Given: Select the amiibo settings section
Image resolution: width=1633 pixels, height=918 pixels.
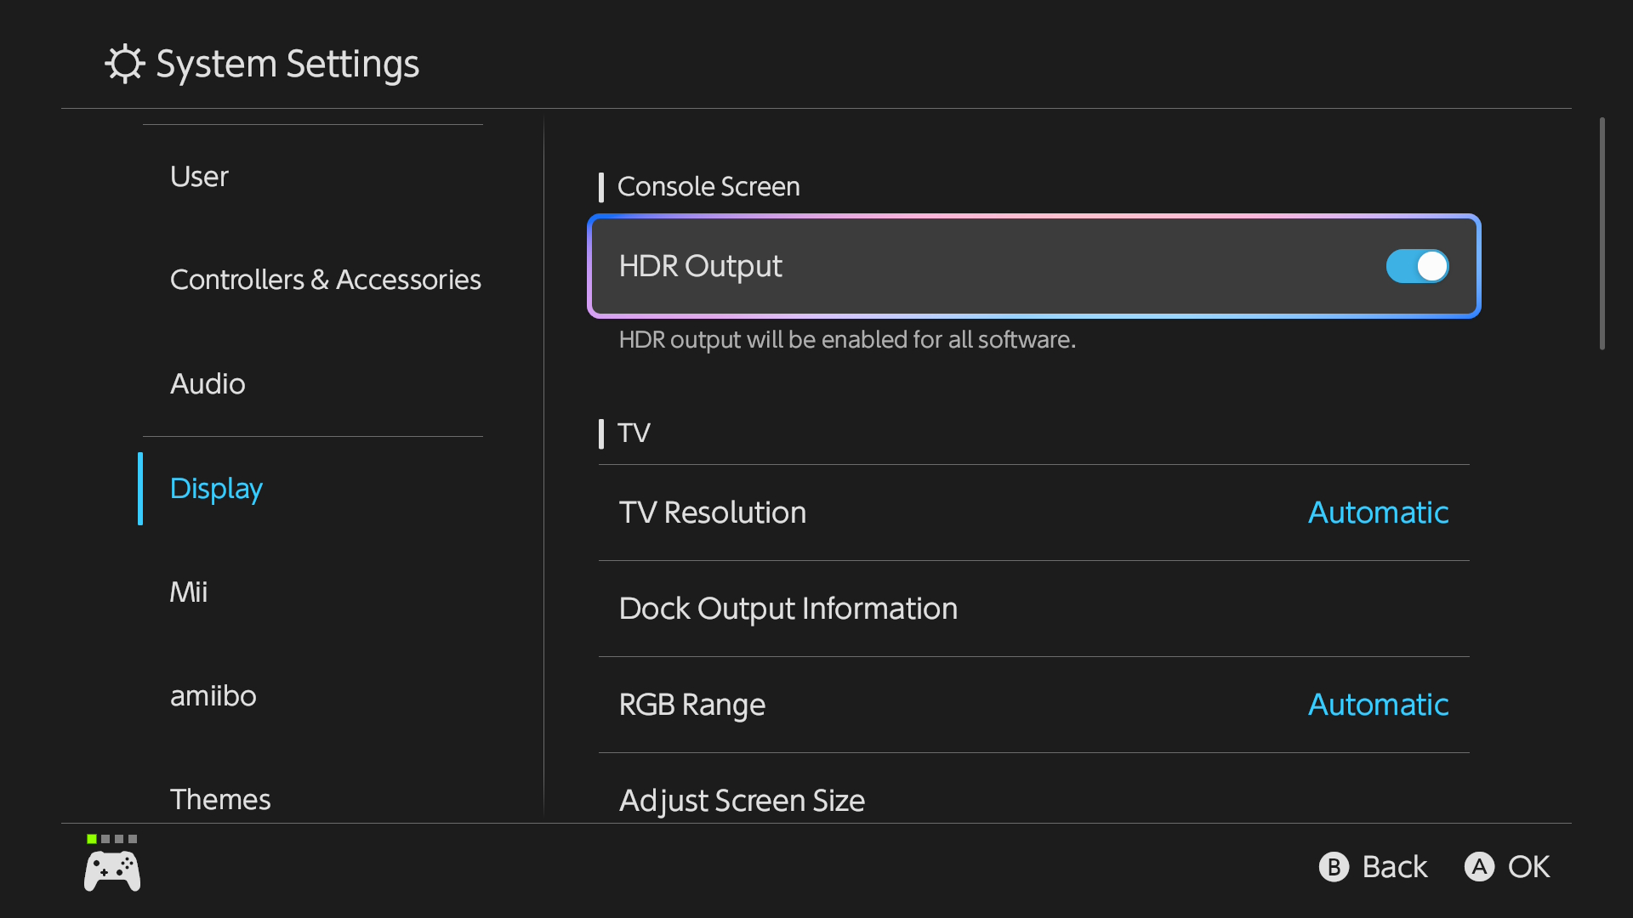Looking at the screenshot, I should click(213, 696).
